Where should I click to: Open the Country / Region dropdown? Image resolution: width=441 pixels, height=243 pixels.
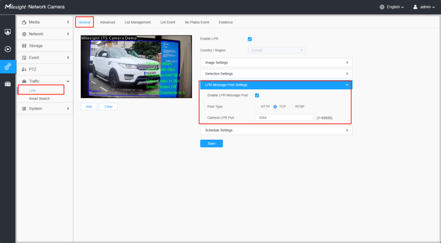277,50
